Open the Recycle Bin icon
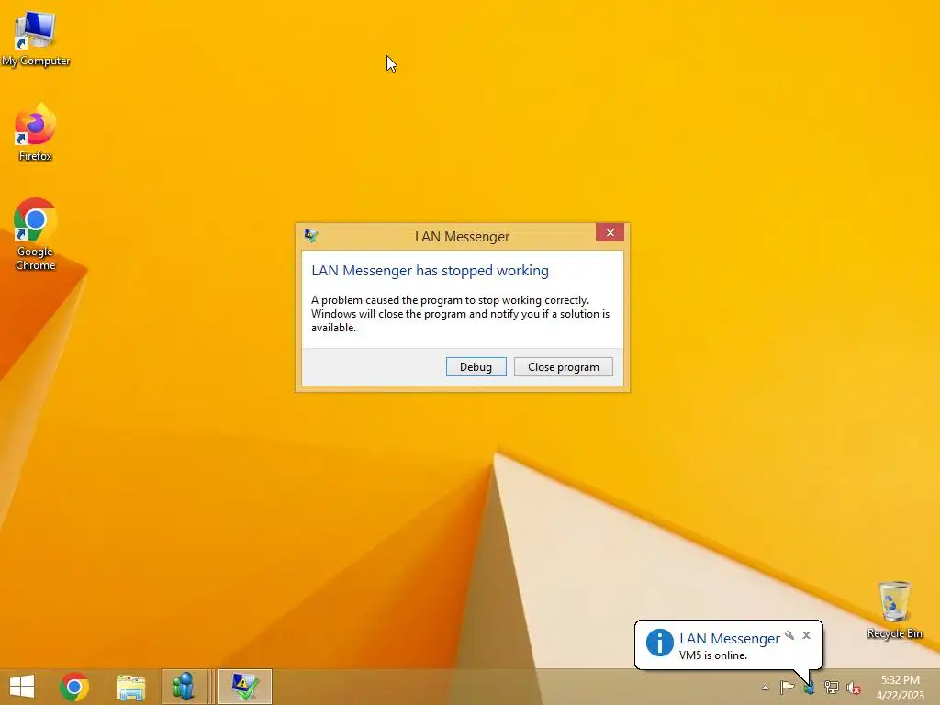This screenshot has height=705, width=940. 894,610
